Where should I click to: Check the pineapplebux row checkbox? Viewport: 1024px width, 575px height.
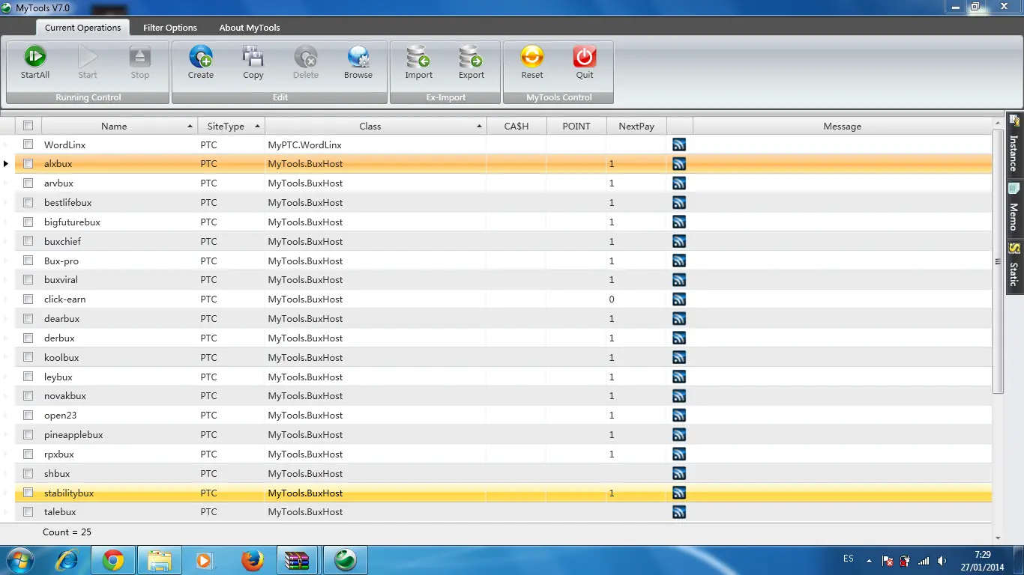tap(28, 435)
